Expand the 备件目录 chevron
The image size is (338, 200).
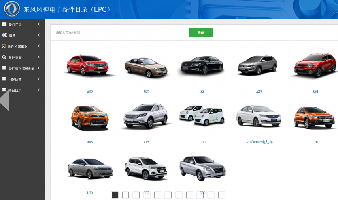(x=39, y=24)
